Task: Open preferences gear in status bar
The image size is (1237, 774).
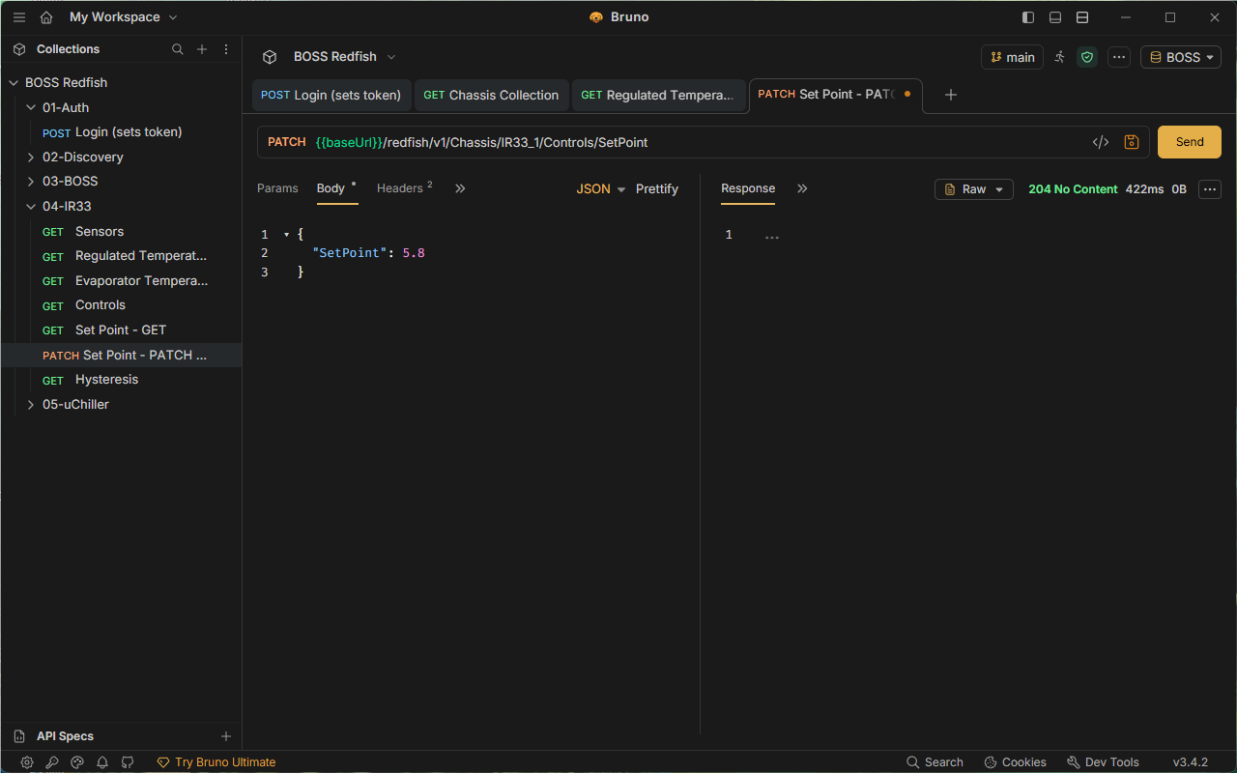Action: (x=27, y=762)
